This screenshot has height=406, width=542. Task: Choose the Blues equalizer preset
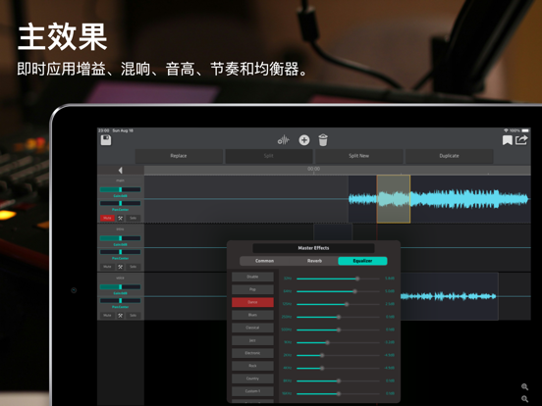252,315
